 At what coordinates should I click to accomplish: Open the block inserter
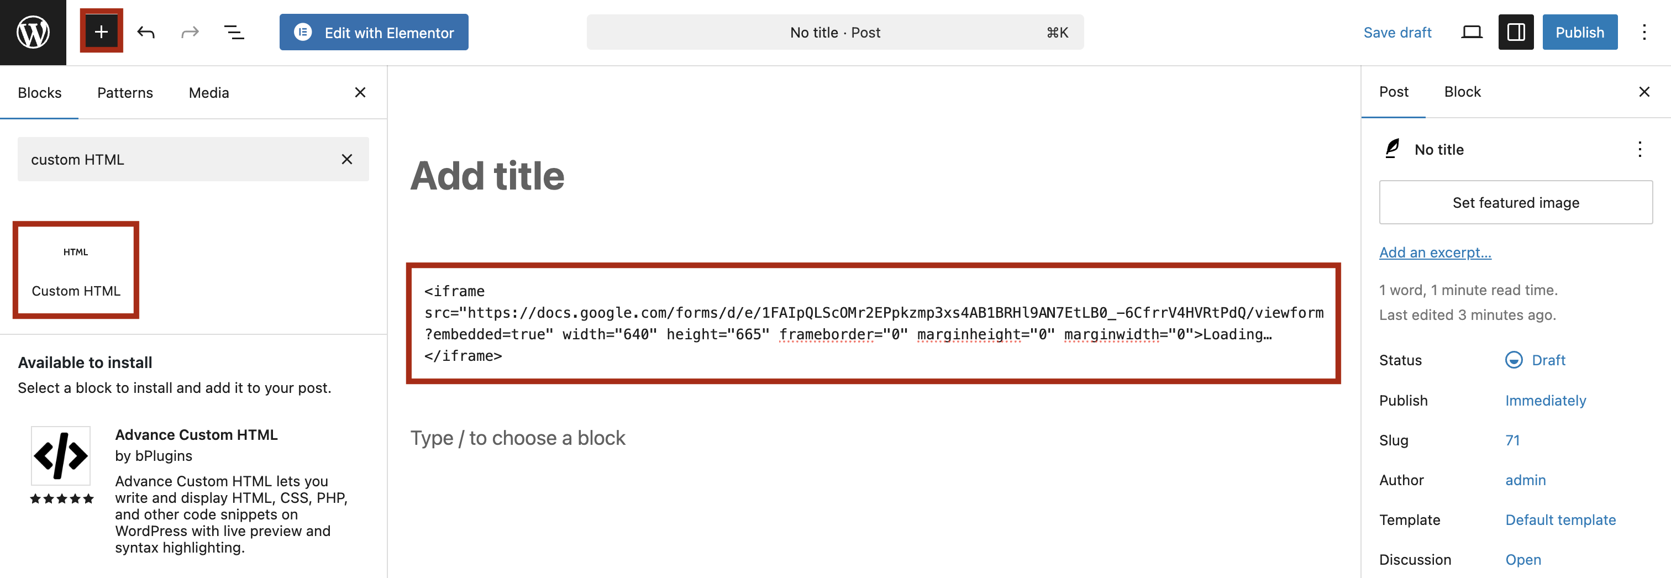pyautogui.click(x=101, y=30)
